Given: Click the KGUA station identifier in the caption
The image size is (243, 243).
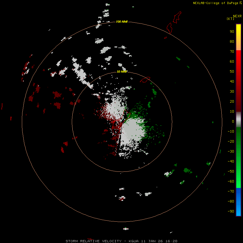Looking at the screenshot, I should [x=134, y=241].
